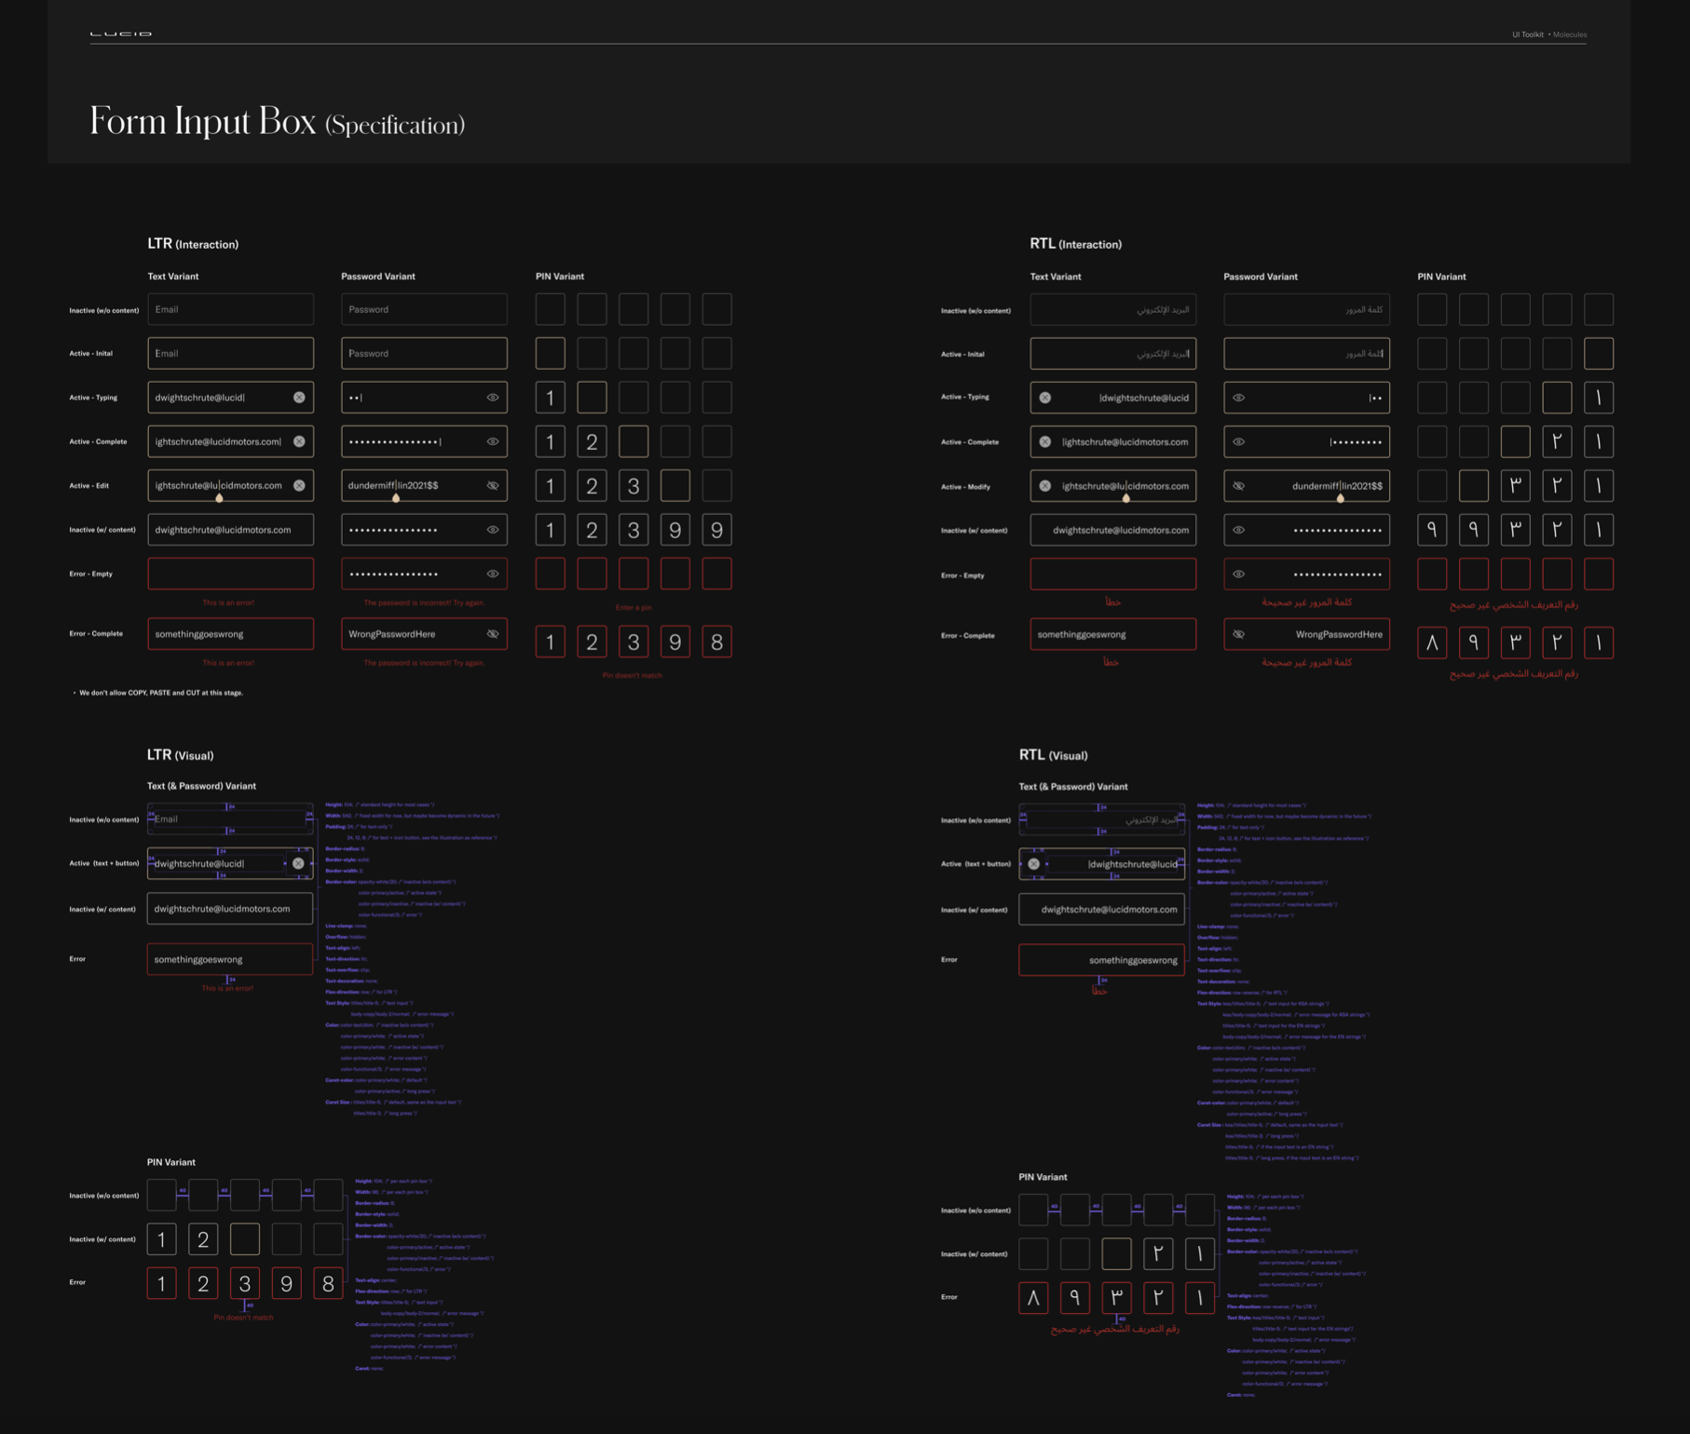This screenshot has height=1434, width=1690.
Task: Click clear icon in RTL Active - Modify email field
Action: click(1045, 486)
